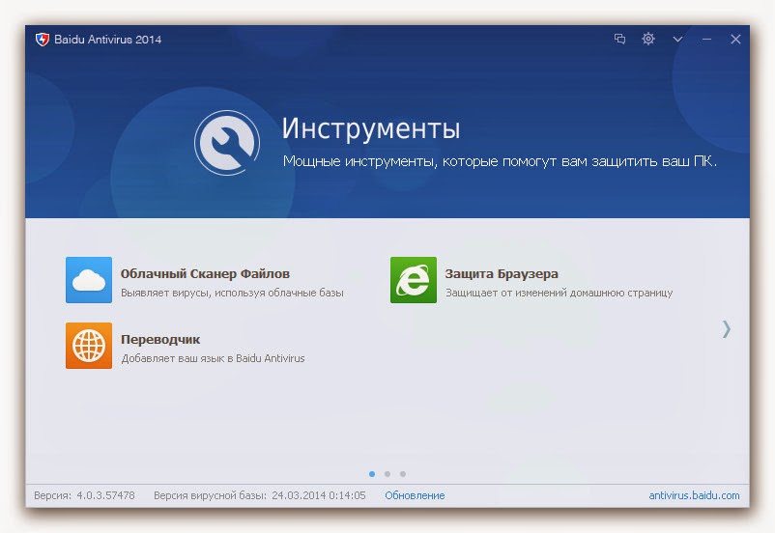
Task: Click the Защита Браузера title
Action: [x=502, y=273]
